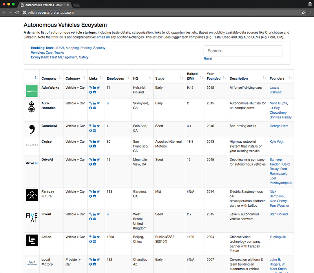Open Auro Robotics Twitter icon

(98, 104)
